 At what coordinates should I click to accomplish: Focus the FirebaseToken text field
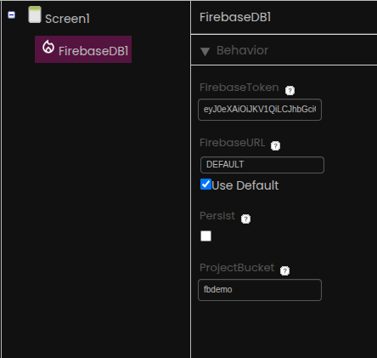[x=260, y=110]
